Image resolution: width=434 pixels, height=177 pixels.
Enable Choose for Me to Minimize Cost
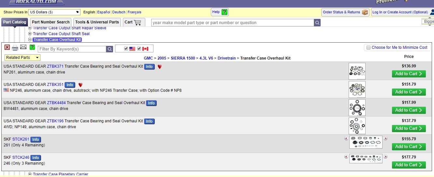click(369, 48)
